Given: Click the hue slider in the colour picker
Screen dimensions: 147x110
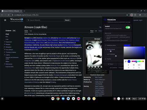Looking at the screenshot, I should (x=138, y=61).
